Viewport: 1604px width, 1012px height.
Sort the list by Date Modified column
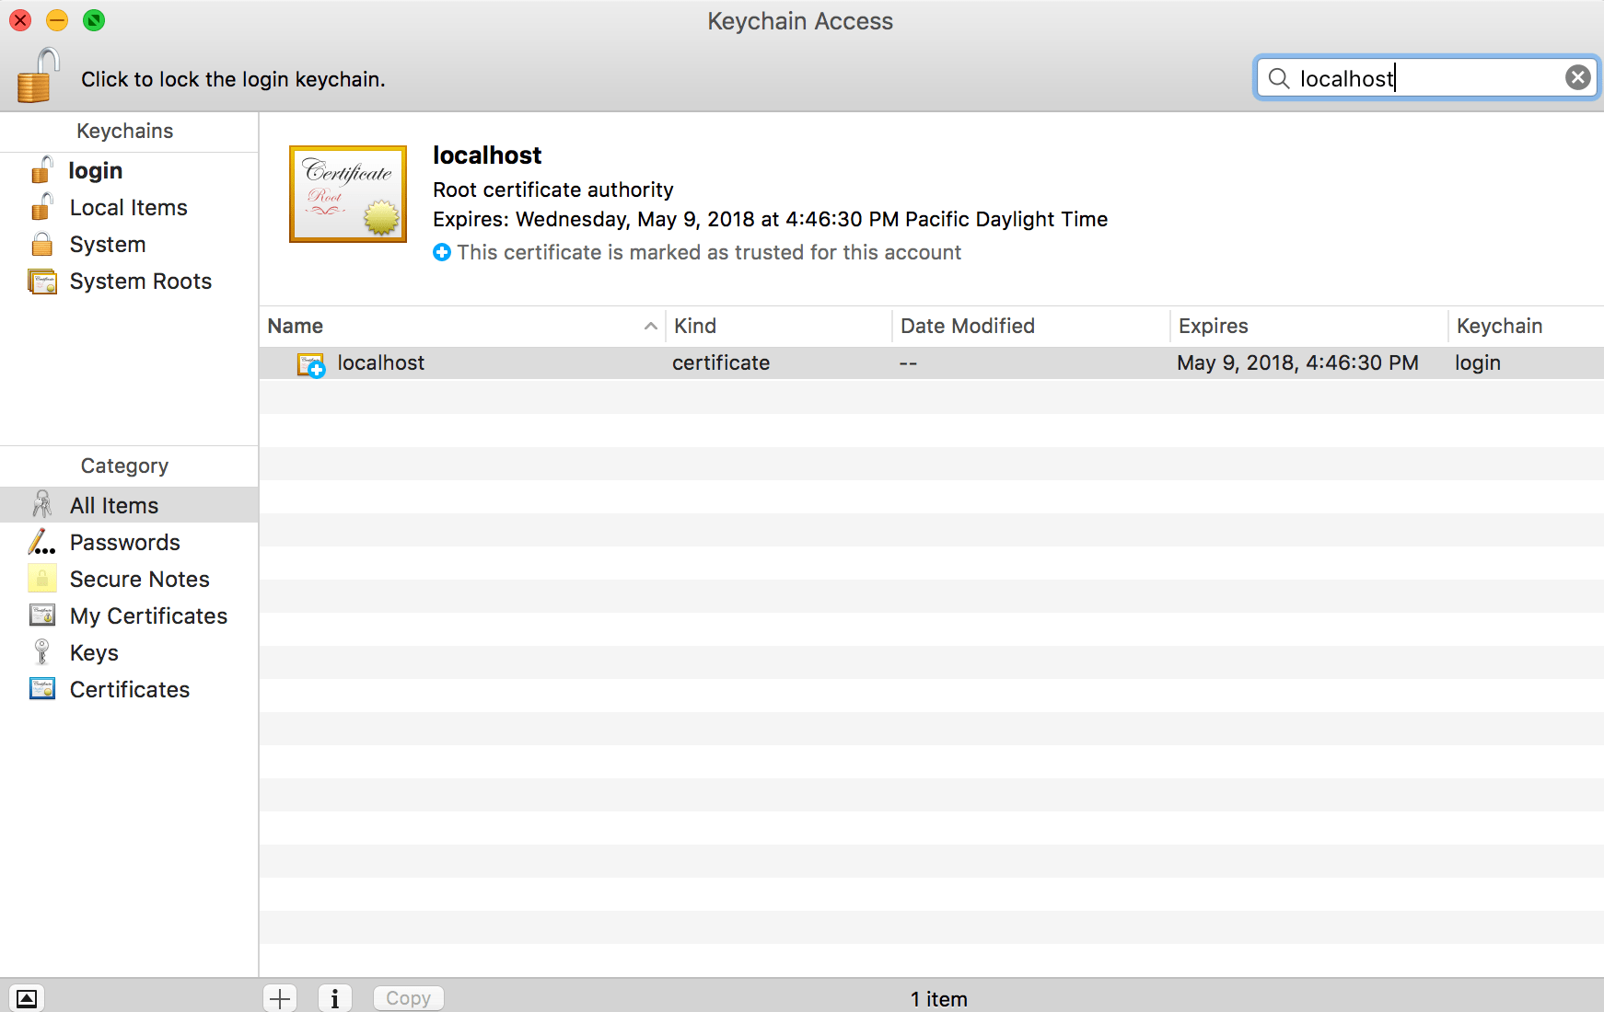click(1031, 326)
